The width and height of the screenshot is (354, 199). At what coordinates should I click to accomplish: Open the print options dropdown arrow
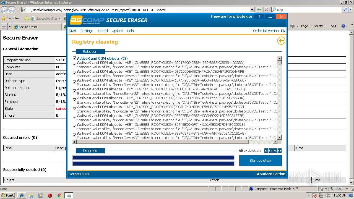(x=297, y=26)
